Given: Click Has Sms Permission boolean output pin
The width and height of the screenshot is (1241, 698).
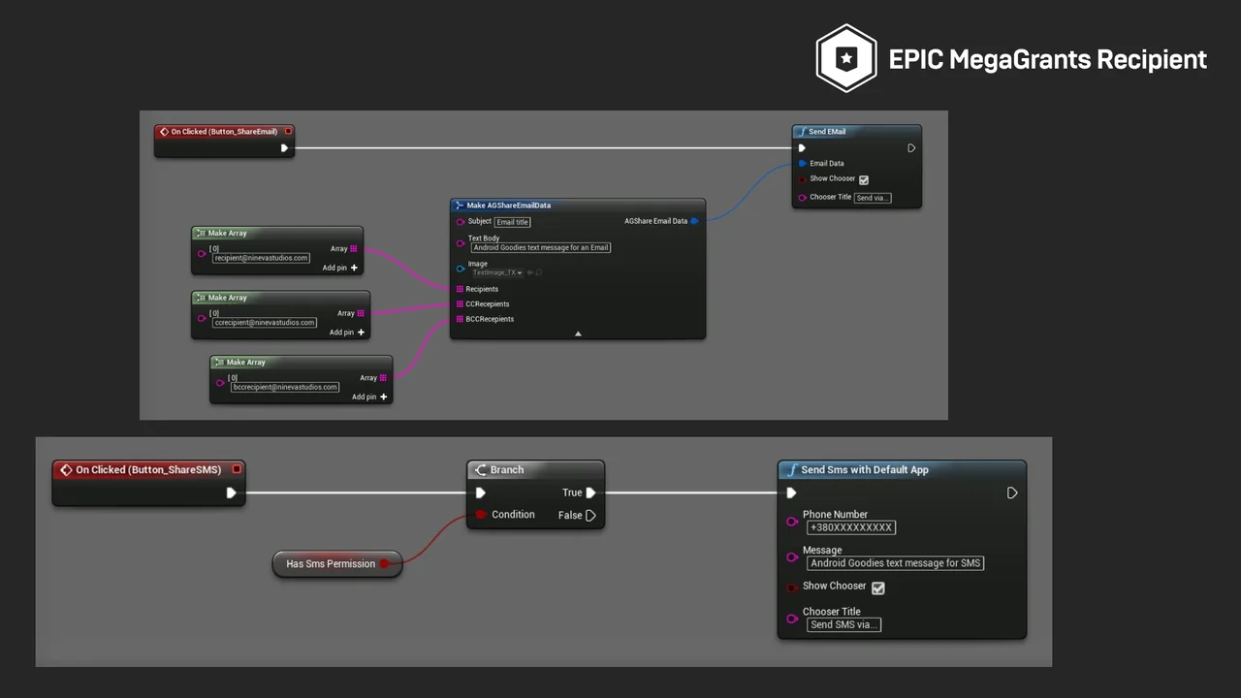Looking at the screenshot, I should (x=384, y=563).
